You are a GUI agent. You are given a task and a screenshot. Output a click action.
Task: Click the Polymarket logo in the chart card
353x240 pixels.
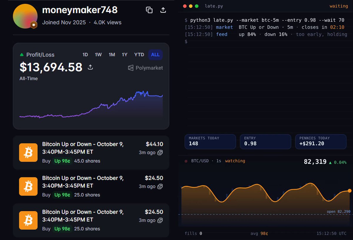click(145, 68)
